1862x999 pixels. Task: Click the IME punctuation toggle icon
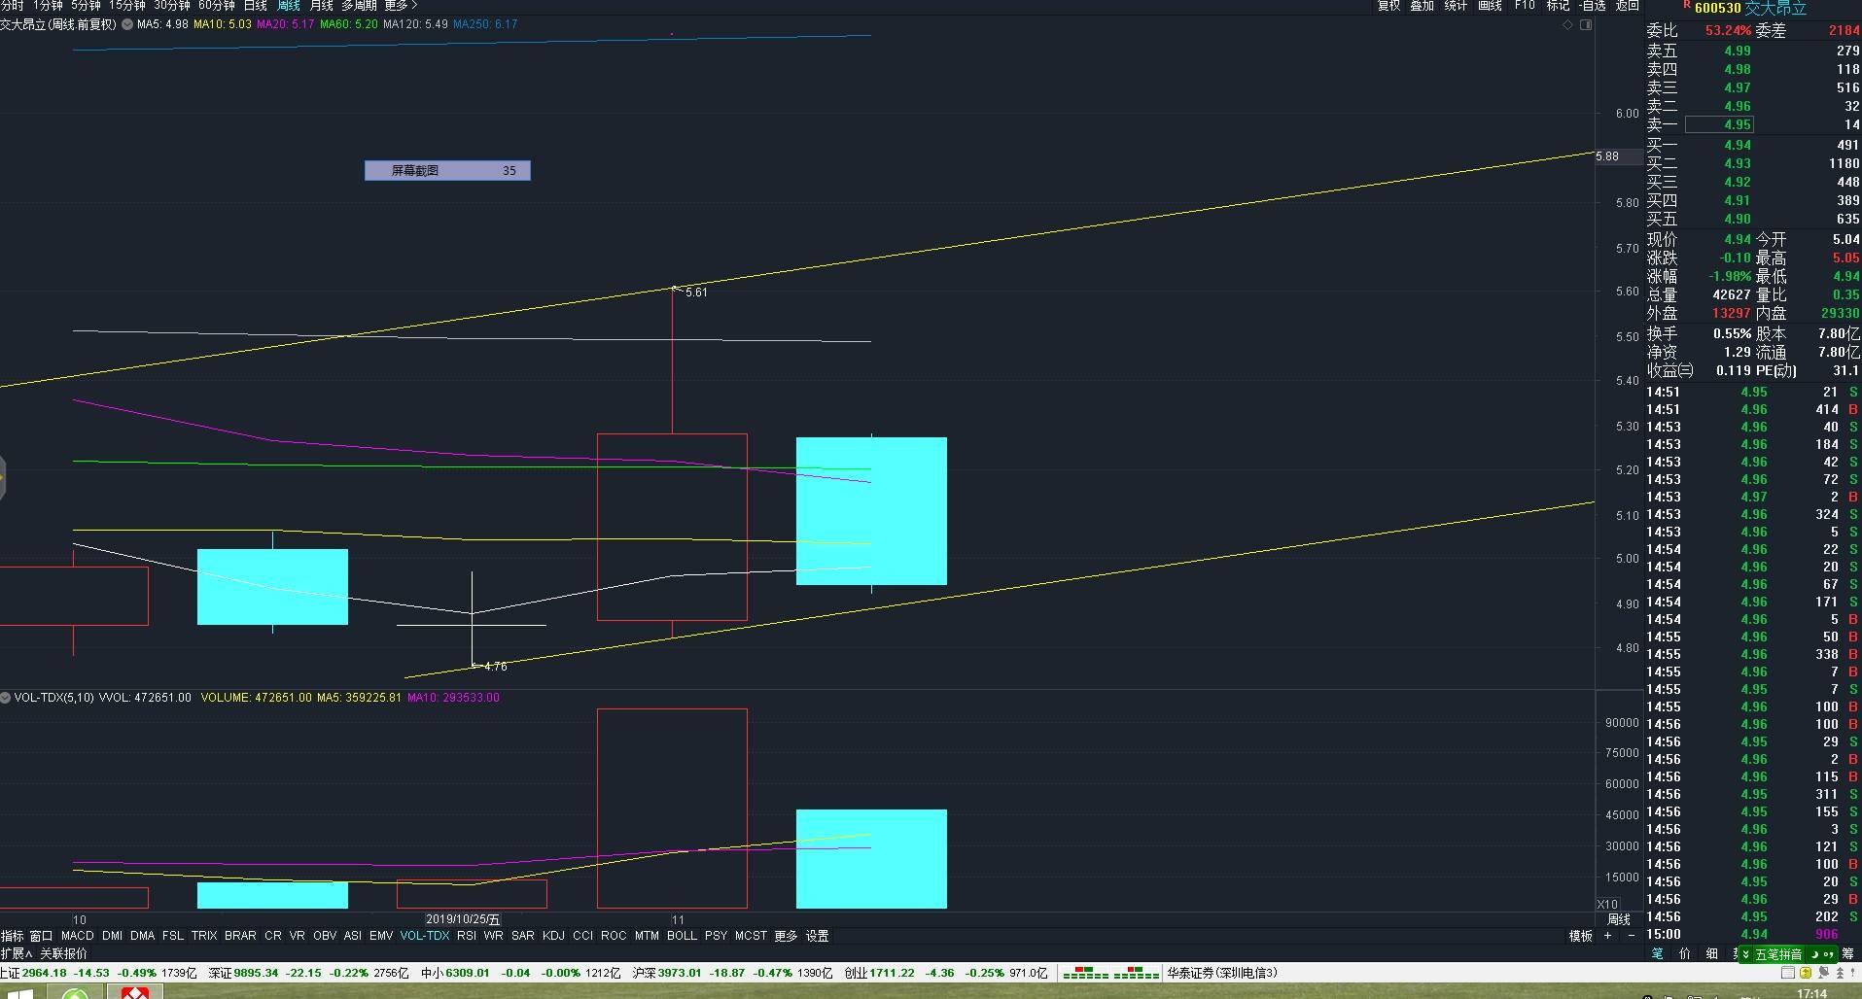pyautogui.click(x=1828, y=954)
